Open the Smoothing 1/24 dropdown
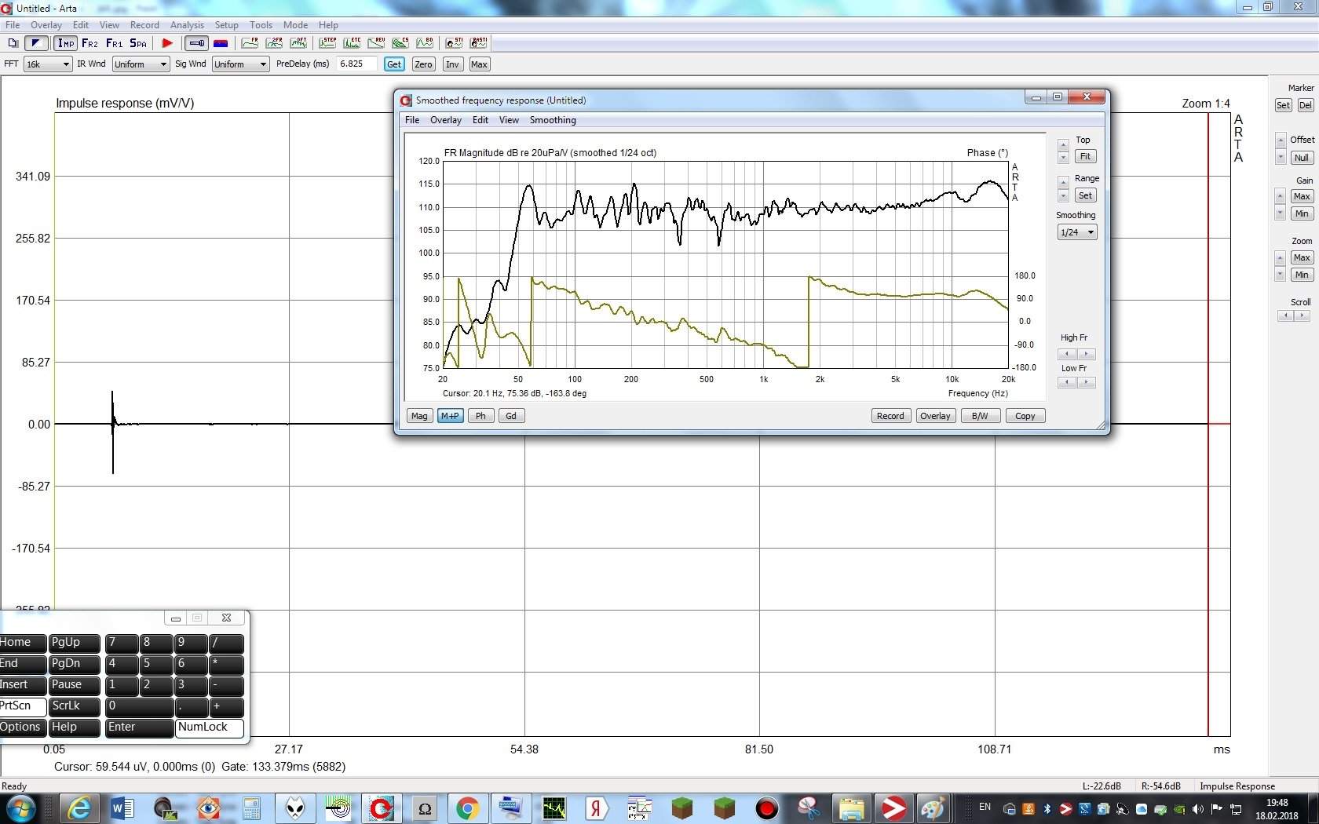 pos(1076,232)
